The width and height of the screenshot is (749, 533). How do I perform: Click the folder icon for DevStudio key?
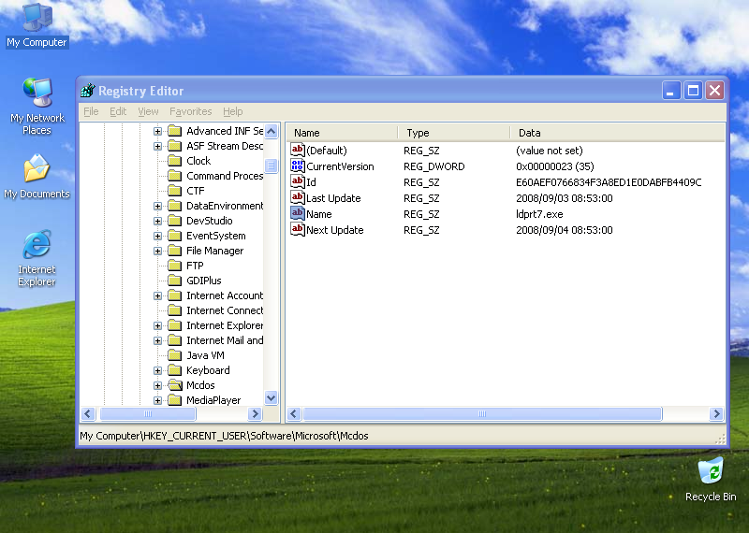(175, 221)
